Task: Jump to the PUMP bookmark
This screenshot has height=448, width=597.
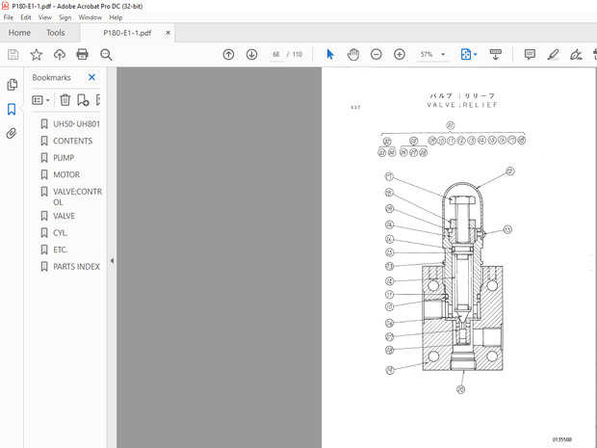Action: pos(64,158)
